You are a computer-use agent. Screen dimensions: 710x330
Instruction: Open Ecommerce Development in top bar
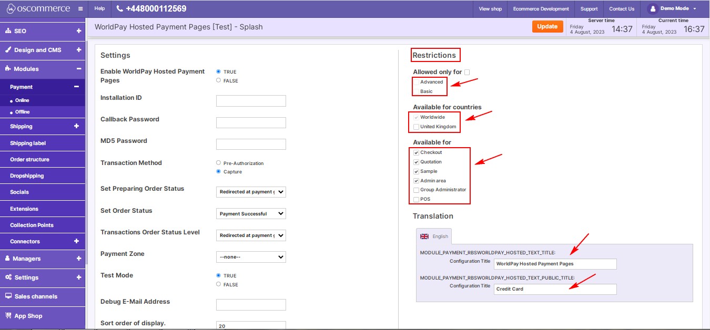coord(541,9)
